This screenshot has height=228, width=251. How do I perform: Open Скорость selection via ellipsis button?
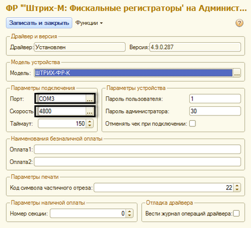click(x=90, y=111)
